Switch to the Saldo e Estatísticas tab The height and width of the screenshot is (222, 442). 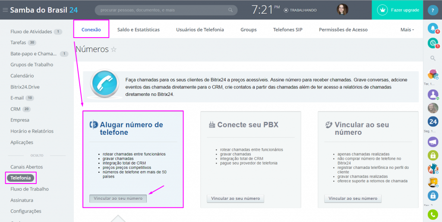click(139, 30)
